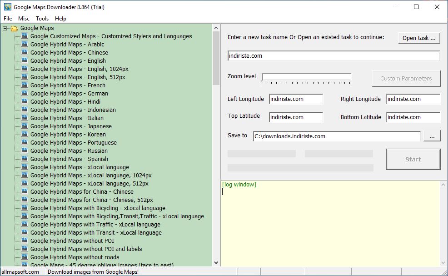Select Google Hybrid Maps with Transit - xLocal language

click(x=96, y=232)
